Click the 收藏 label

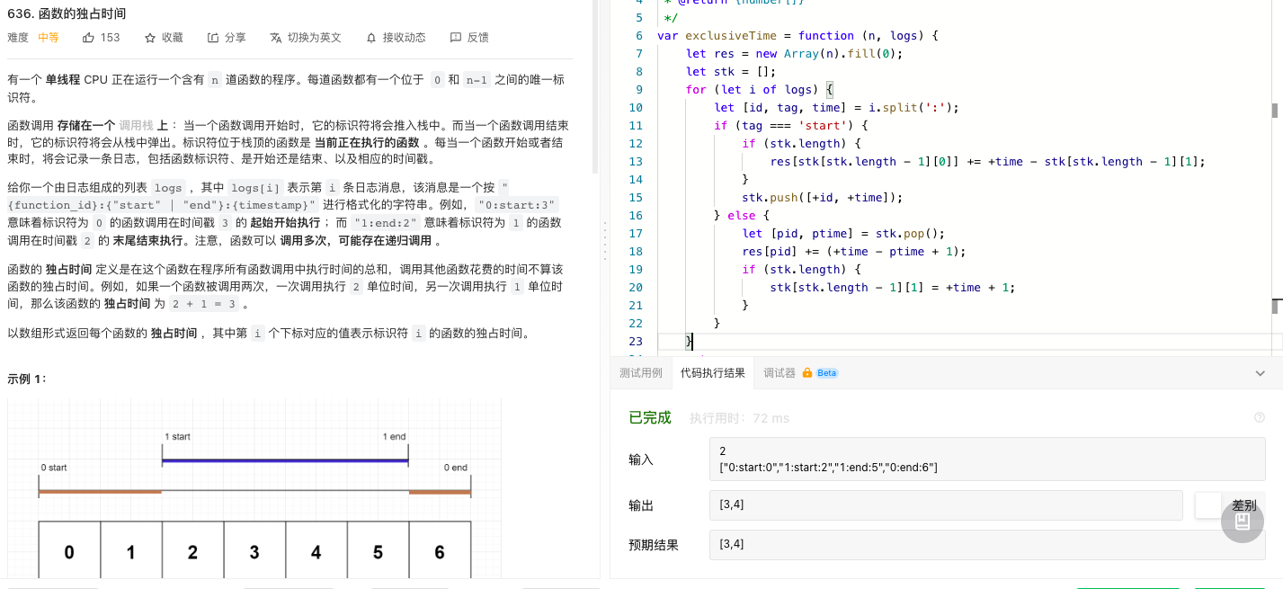tap(173, 38)
